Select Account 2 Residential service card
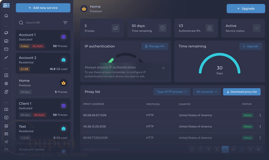Viewport: 269px width, 160px height. [43, 63]
